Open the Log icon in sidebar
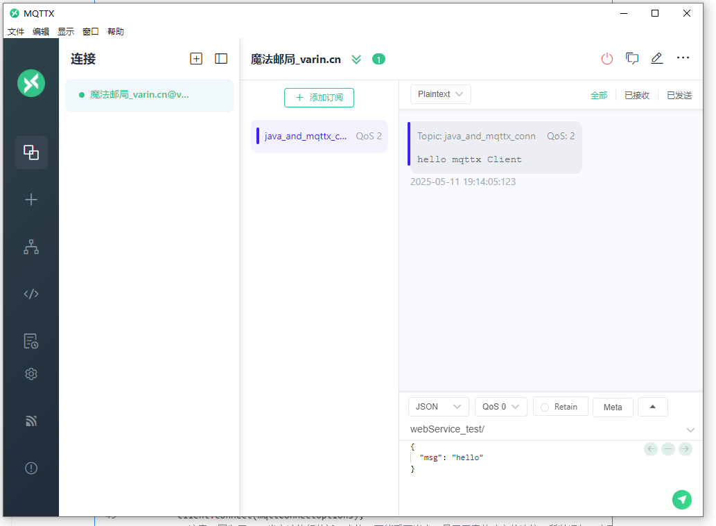The width and height of the screenshot is (716, 526). click(x=31, y=341)
